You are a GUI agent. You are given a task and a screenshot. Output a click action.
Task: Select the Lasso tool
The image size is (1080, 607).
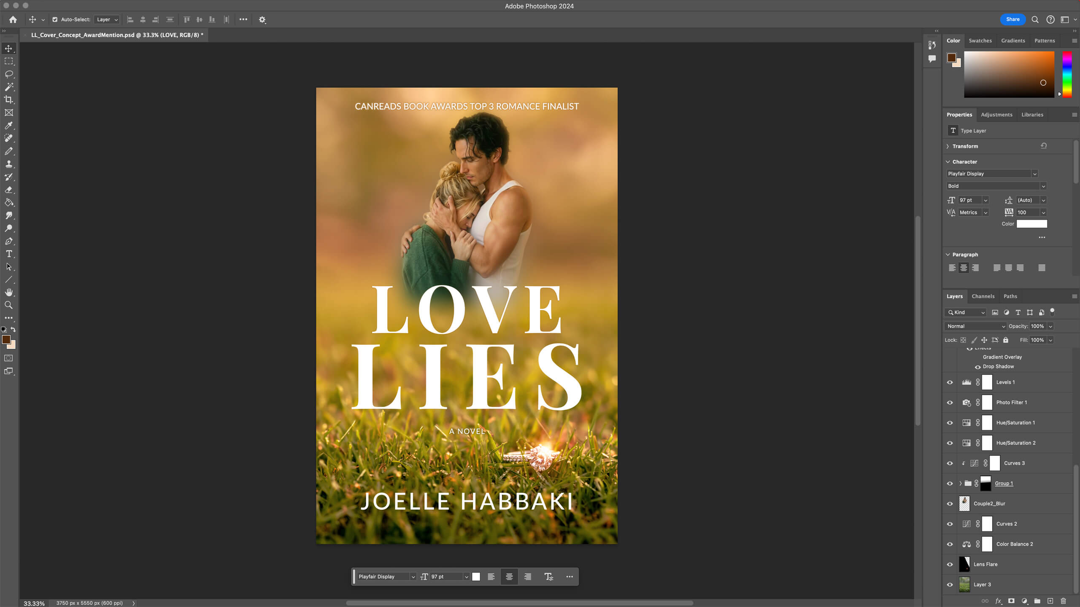click(8, 74)
